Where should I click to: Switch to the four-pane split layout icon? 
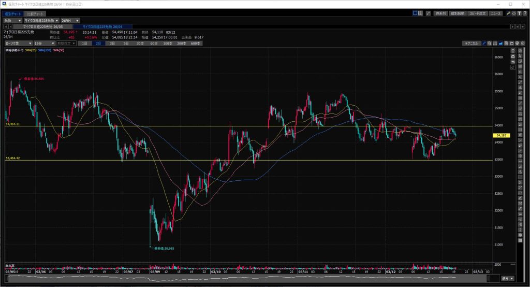coord(421,13)
